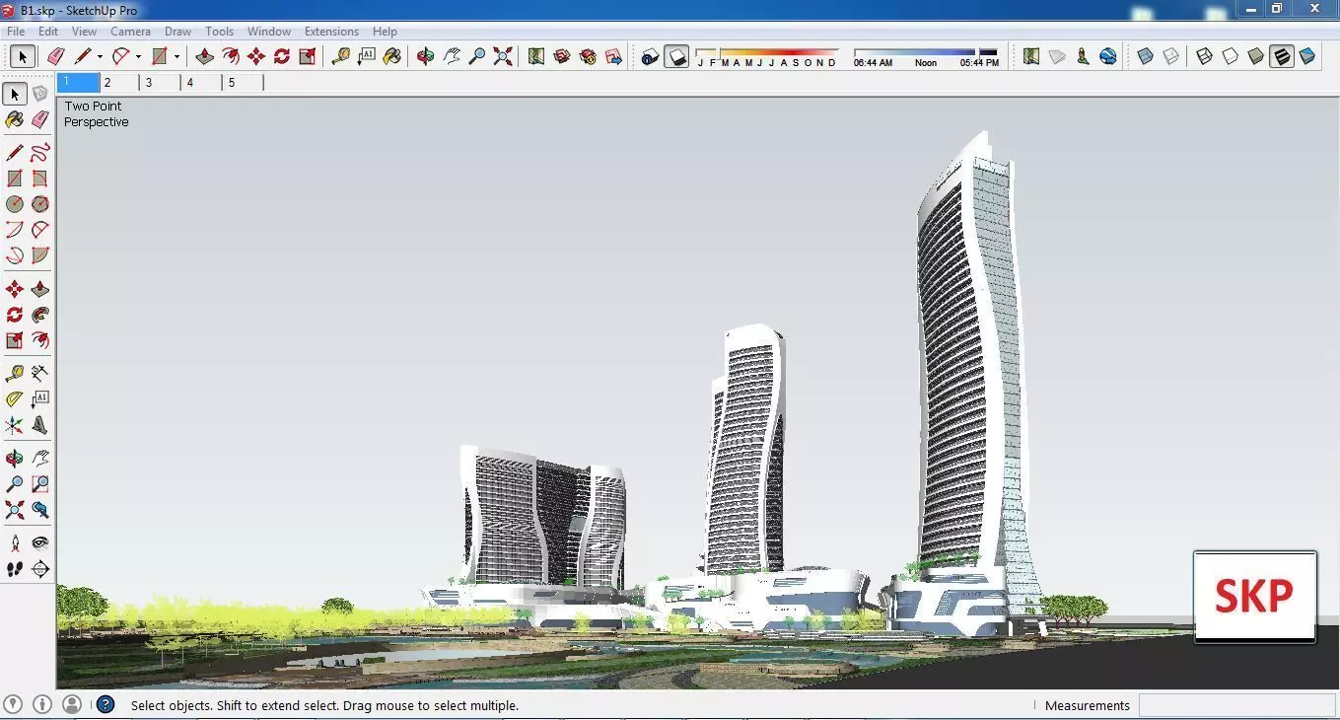
Task: Click the 'Two Point Perspective' view label
Action: pos(96,114)
